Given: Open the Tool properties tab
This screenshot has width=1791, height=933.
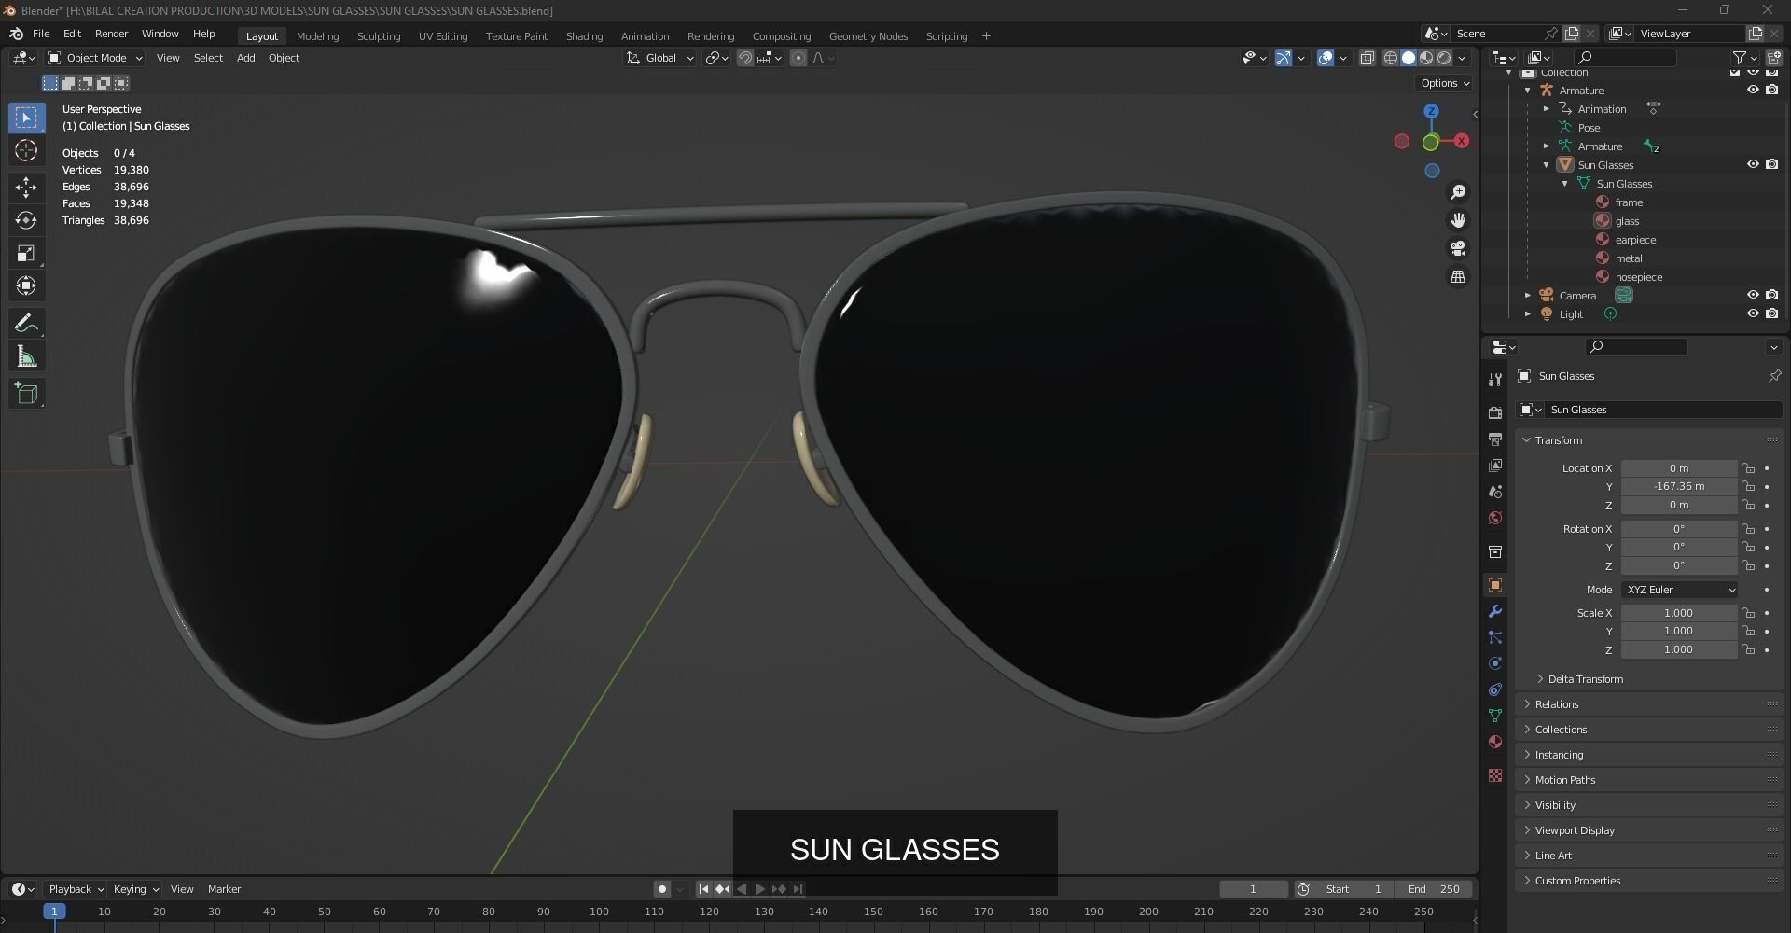Looking at the screenshot, I should 1495,379.
